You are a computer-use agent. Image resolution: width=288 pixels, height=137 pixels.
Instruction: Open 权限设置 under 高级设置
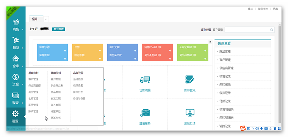(x=78, y=86)
